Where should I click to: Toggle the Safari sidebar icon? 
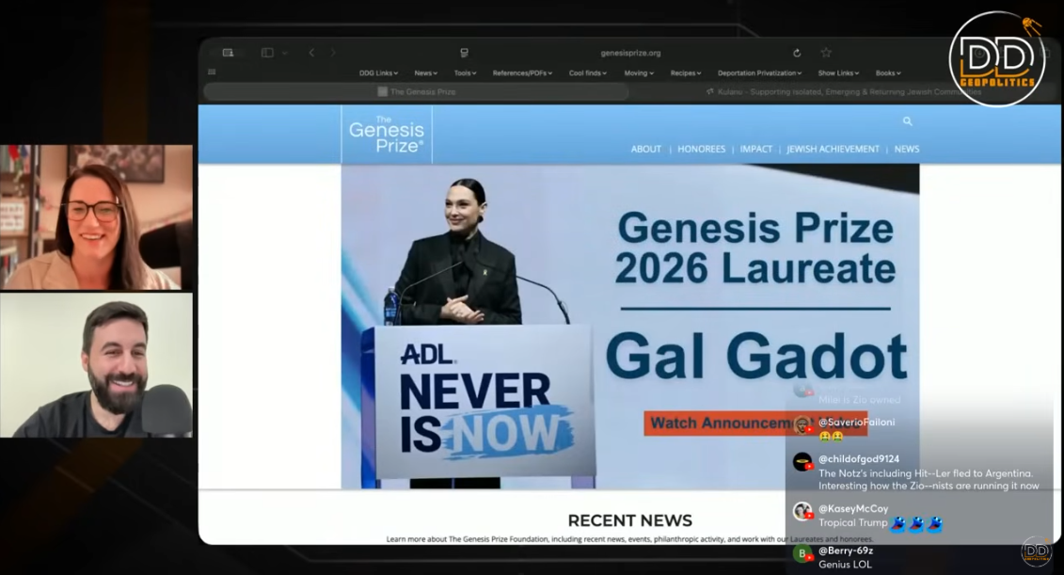click(267, 53)
